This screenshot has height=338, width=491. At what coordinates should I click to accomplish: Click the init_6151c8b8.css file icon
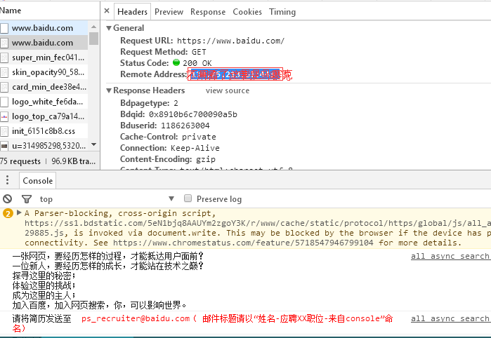pos(4,131)
